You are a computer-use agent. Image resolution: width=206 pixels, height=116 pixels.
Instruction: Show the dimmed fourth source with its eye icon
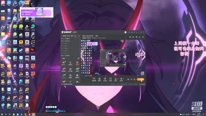pos(62,46)
